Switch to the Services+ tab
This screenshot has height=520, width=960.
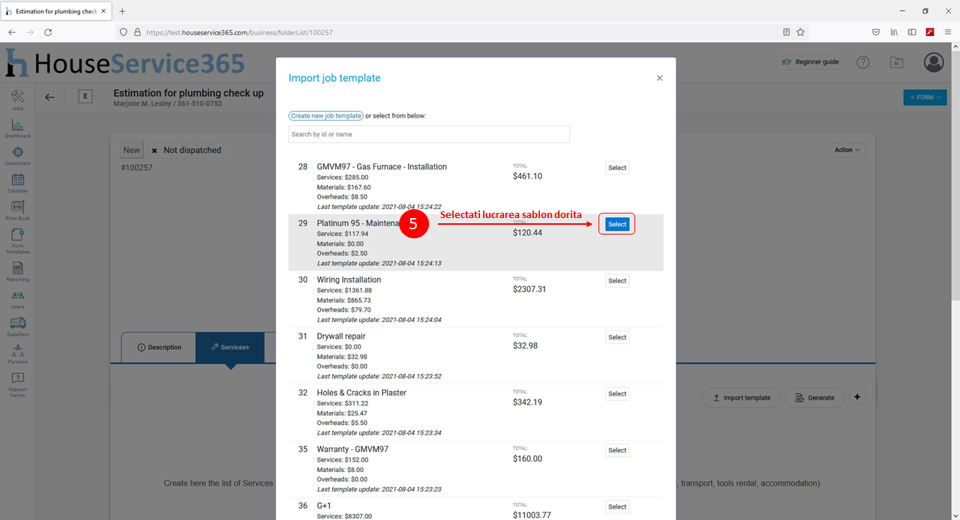(x=230, y=348)
